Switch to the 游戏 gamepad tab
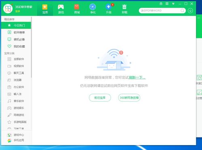The width and height of the screenshot is (202, 150). (61, 9)
